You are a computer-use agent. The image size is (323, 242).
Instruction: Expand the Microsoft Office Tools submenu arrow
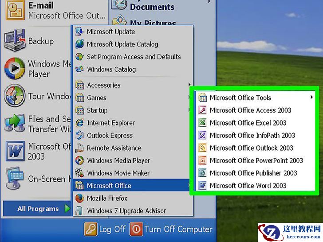coord(311,97)
